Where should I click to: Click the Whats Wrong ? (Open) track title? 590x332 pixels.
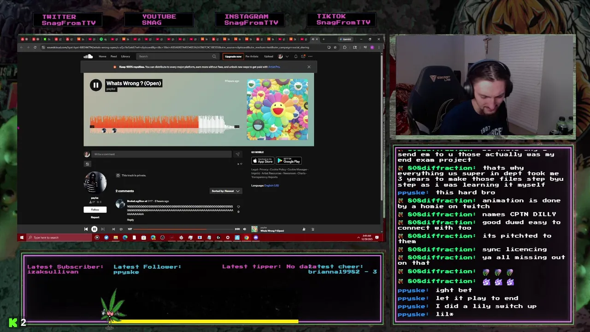(x=134, y=83)
